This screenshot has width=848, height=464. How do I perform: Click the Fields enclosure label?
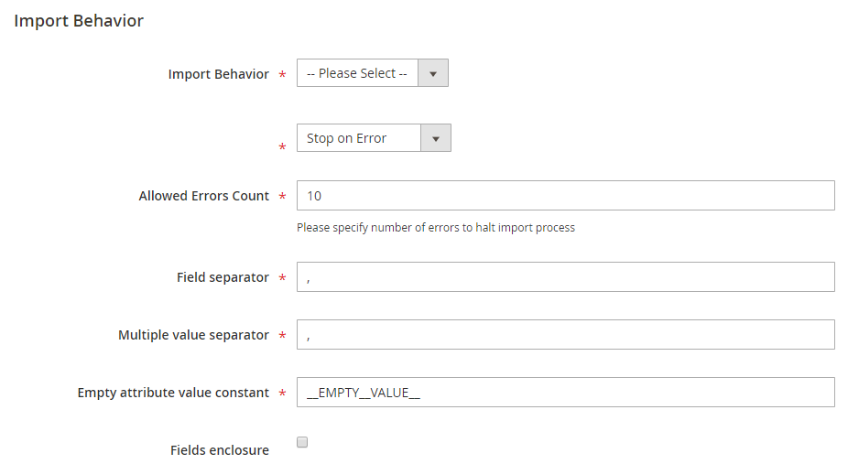[x=220, y=450]
